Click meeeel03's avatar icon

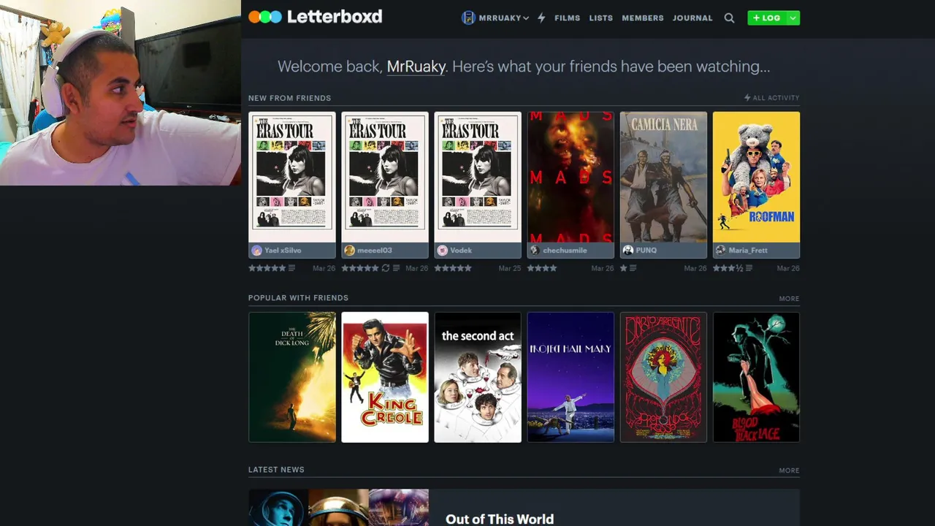(x=349, y=250)
